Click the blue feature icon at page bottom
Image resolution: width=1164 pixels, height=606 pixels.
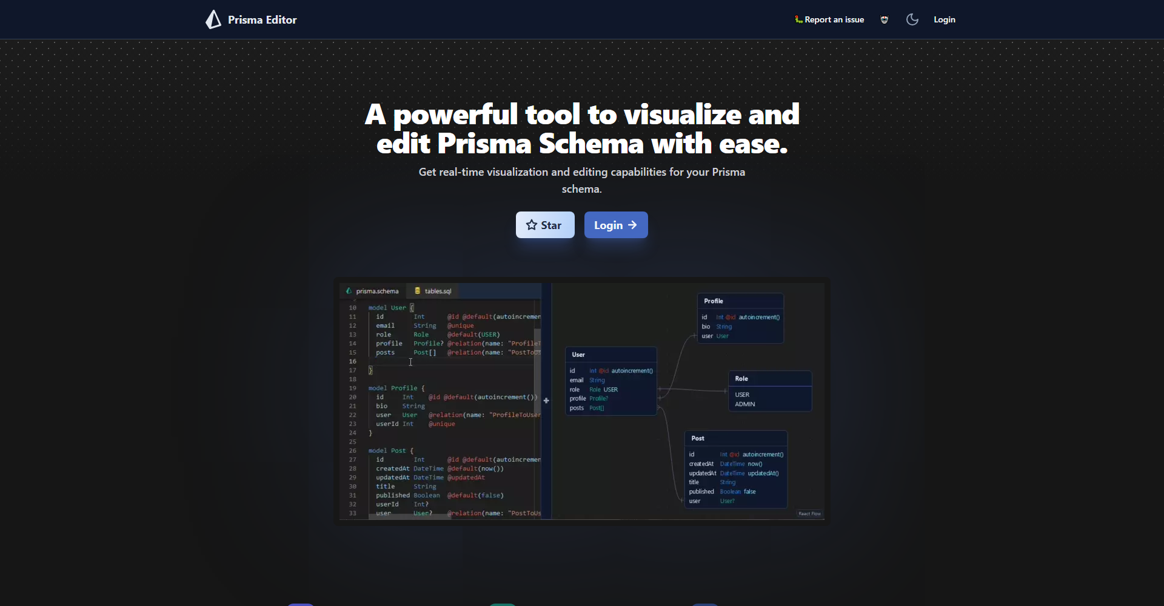click(x=705, y=604)
